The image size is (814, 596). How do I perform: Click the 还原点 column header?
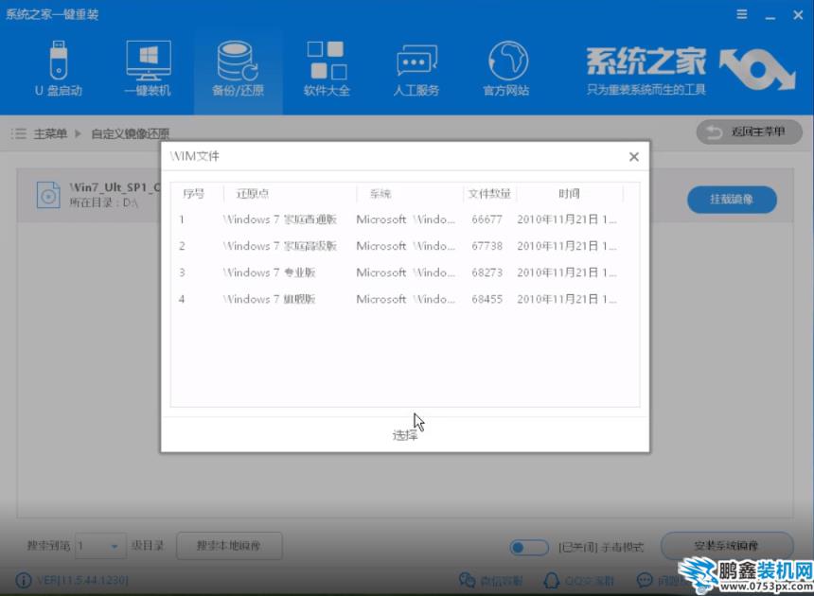click(253, 194)
